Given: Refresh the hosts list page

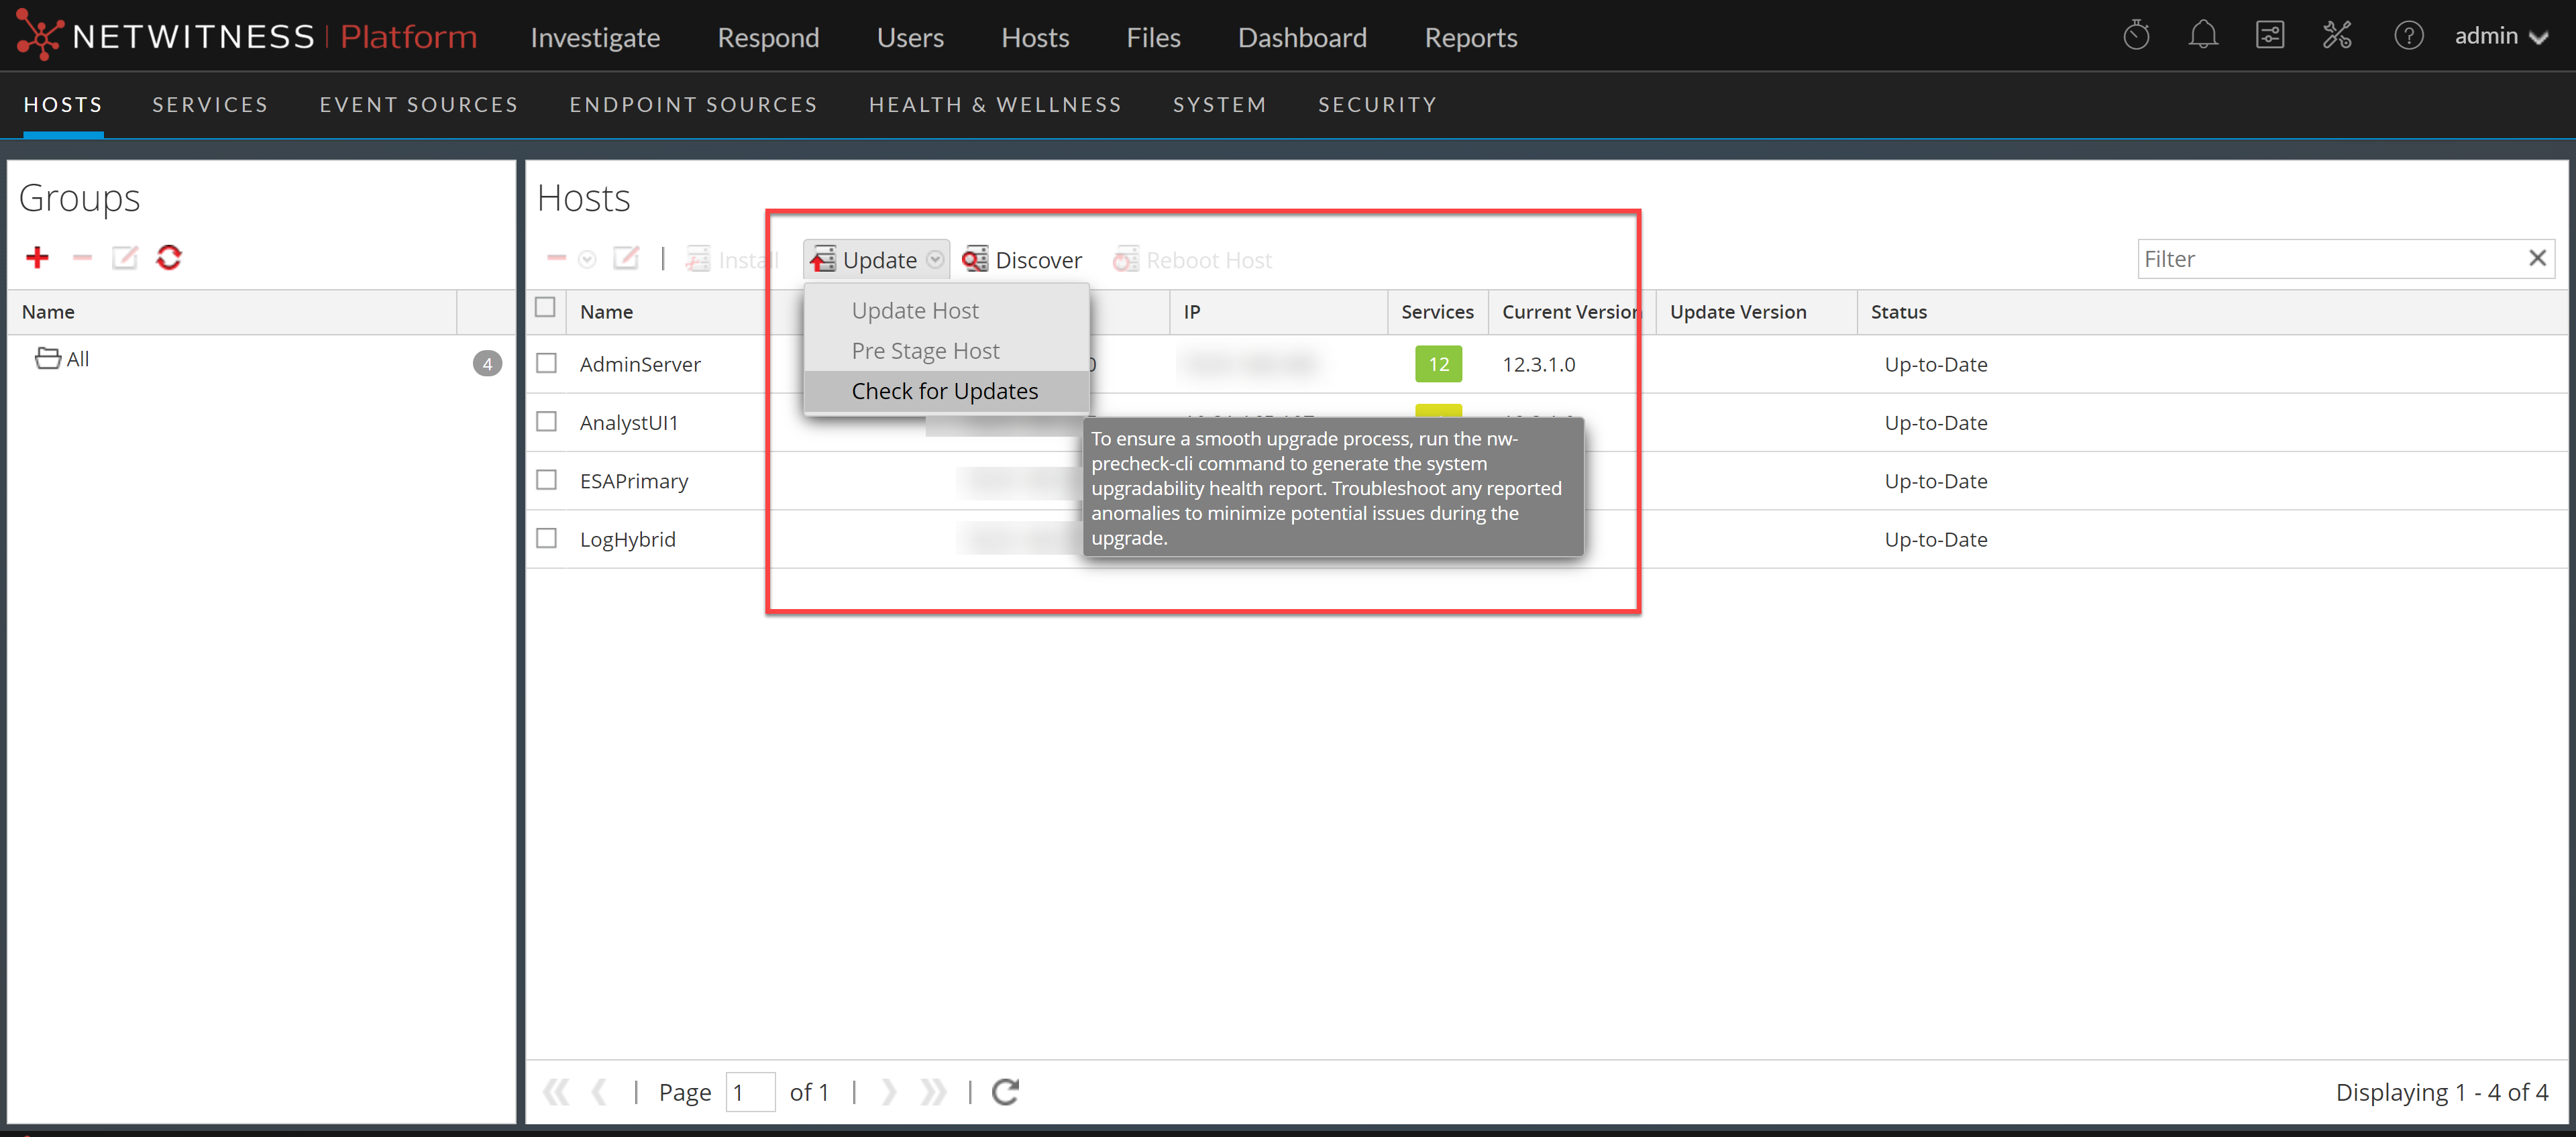Looking at the screenshot, I should pyautogui.click(x=1005, y=1092).
